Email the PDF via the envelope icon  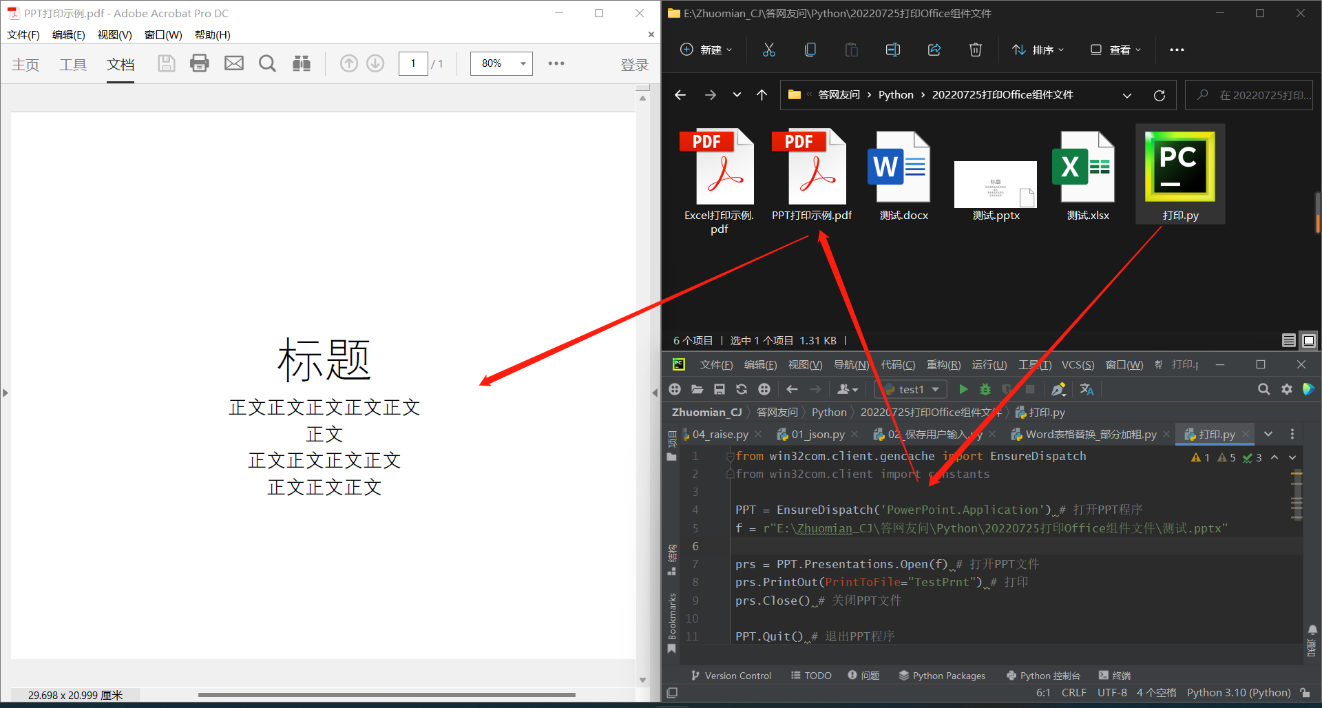coord(233,63)
